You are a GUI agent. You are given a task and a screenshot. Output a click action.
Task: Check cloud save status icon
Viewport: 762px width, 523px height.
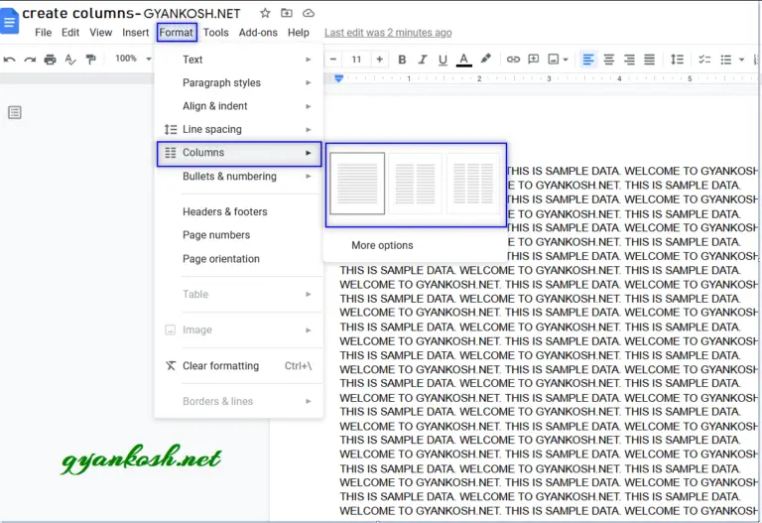click(x=309, y=13)
